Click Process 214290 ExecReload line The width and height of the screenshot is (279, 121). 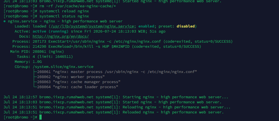tap(107, 47)
